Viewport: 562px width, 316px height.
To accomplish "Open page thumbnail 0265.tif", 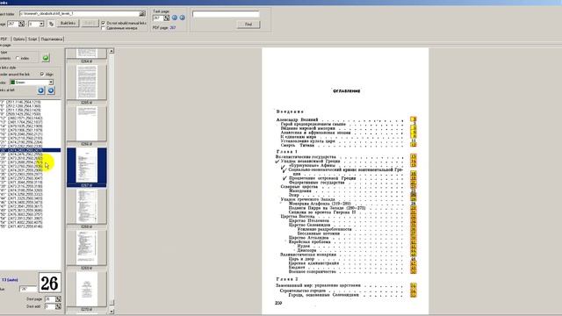I will tap(87, 83).
